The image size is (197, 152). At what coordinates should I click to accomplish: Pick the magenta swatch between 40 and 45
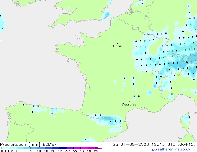84,148
